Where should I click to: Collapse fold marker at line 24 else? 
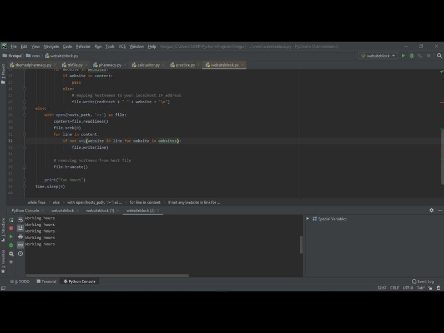(x=24, y=89)
